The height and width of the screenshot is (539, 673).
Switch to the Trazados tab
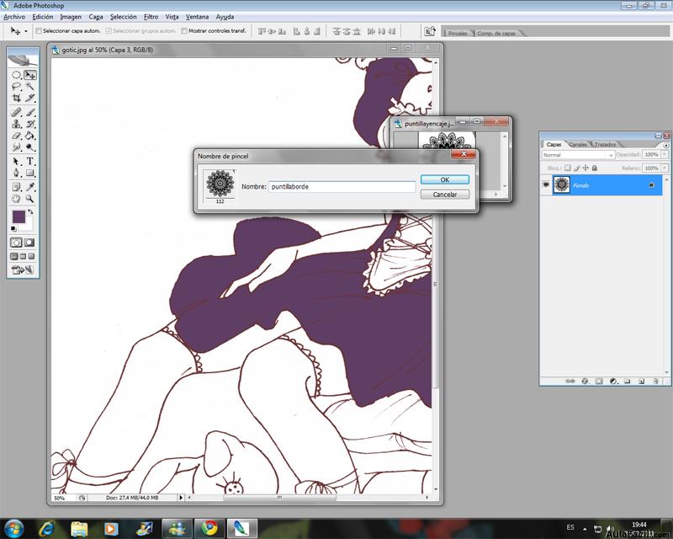(x=605, y=144)
